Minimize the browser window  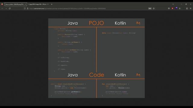[x=181, y=4]
